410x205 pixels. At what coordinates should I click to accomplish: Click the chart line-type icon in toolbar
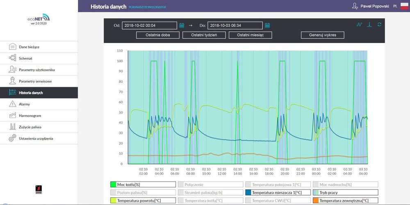(x=360, y=25)
